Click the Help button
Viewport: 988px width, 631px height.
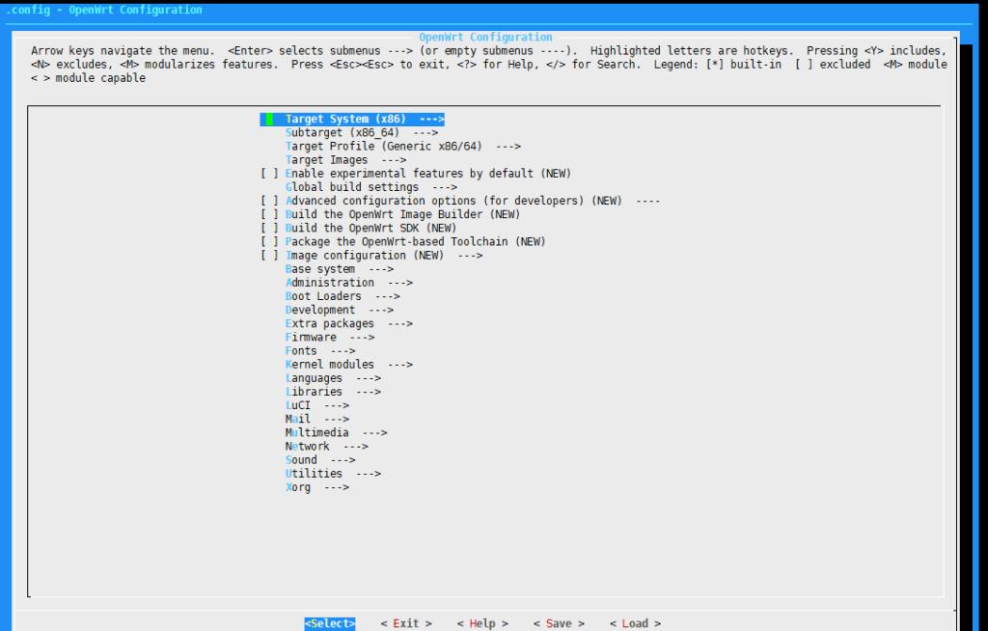tap(482, 623)
